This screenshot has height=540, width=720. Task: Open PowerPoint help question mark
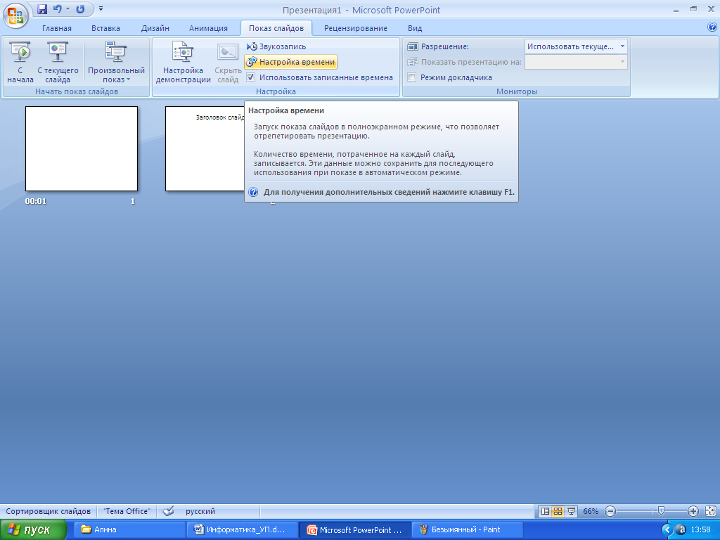point(712,27)
